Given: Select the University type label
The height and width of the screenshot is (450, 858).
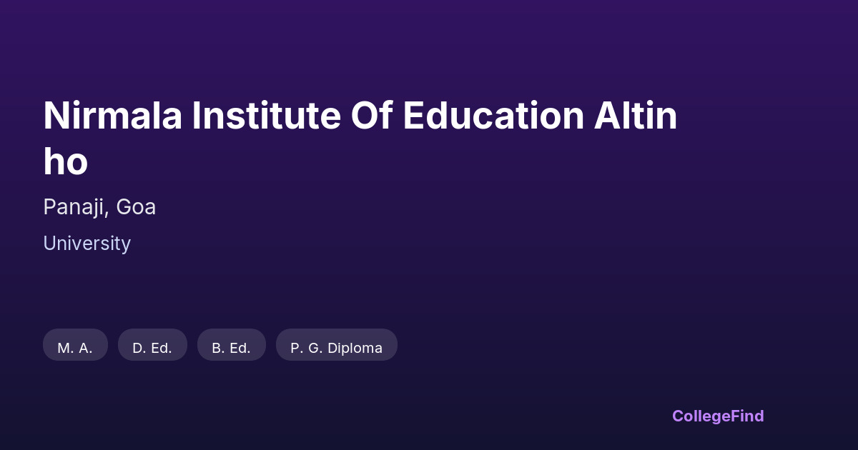Looking at the screenshot, I should pos(87,244).
